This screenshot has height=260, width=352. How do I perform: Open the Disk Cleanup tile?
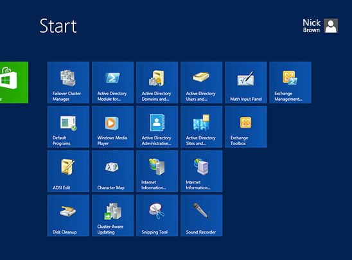click(x=68, y=216)
